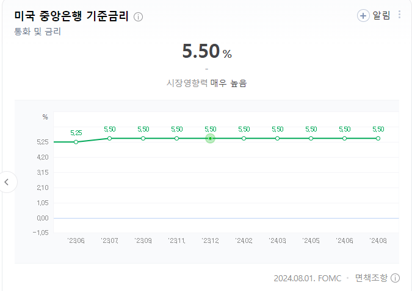Viewport: 412px width, 291px height.
Task: Select the '23.11 data point on chart
Action: pyautogui.click(x=177, y=139)
